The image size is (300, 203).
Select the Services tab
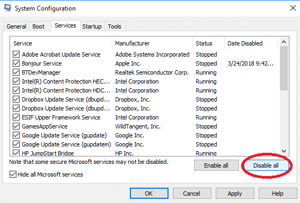[65, 25]
